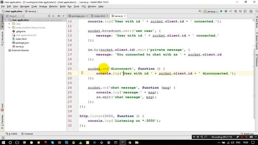Start debugging with the green bug icon
Screen dimensions: 258x145
click(226, 11)
